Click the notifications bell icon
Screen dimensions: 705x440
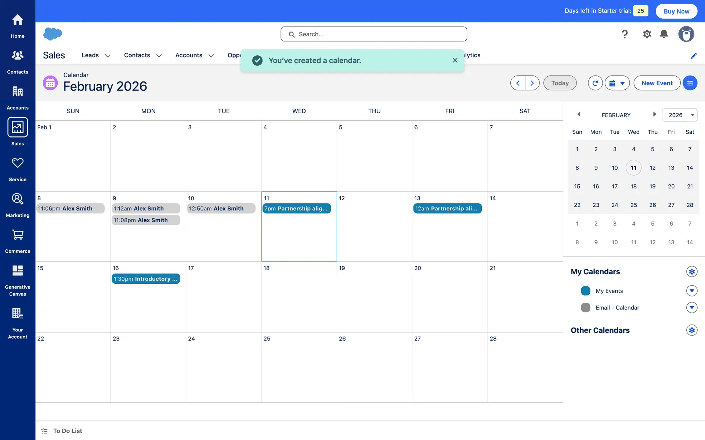pyautogui.click(x=664, y=34)
